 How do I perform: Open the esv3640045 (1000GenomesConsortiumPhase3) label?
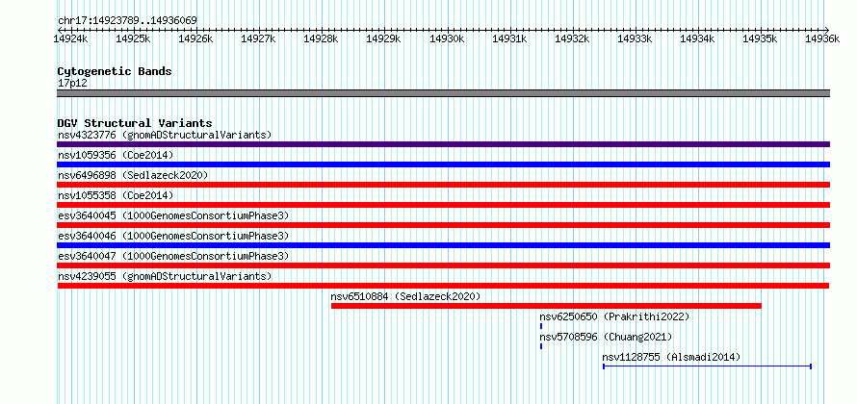click(173, 215)
